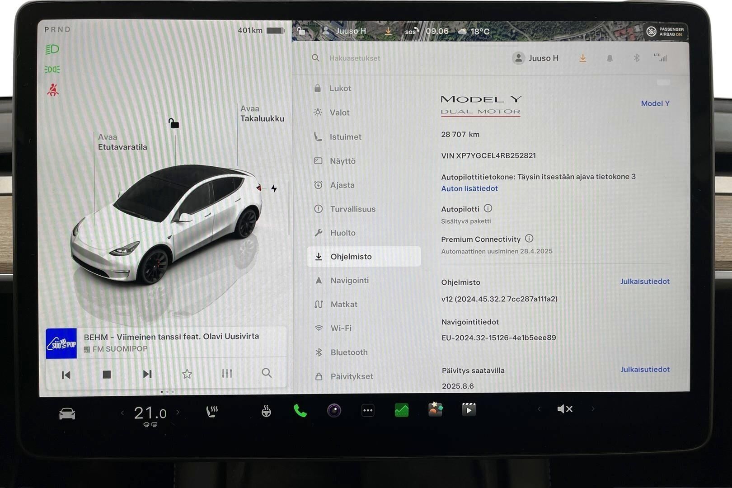This screenshot has height=488, width=732.
Task: Tap the SOS icon in status bar
Action: point(412,31)
